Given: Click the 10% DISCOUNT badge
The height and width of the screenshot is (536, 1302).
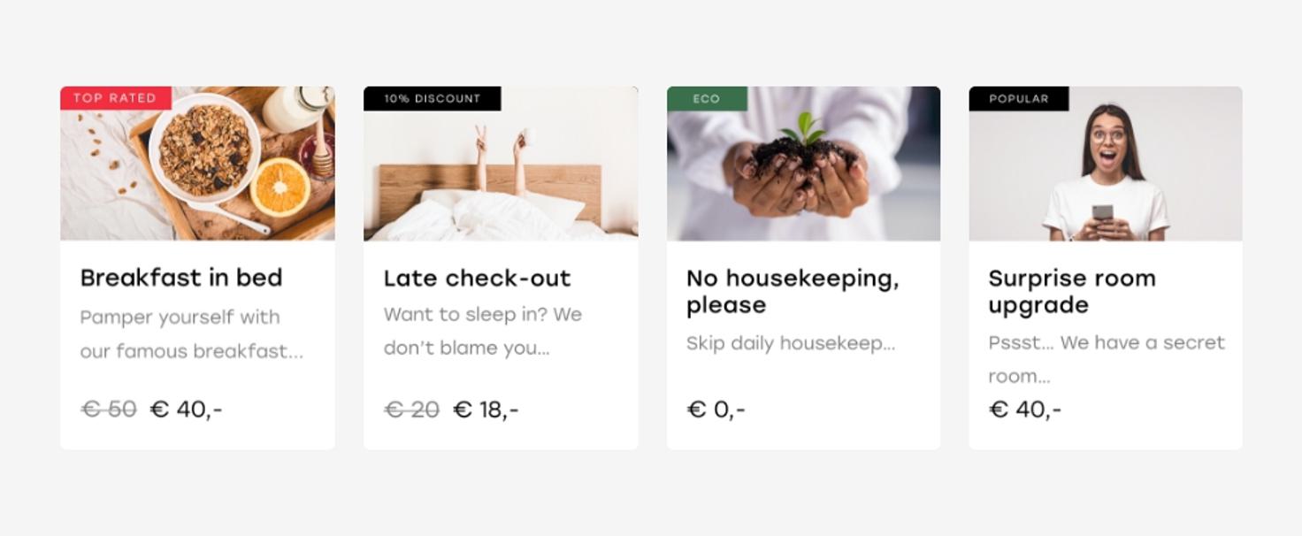Looking at the screenshot, I should [x=432, y=98].
